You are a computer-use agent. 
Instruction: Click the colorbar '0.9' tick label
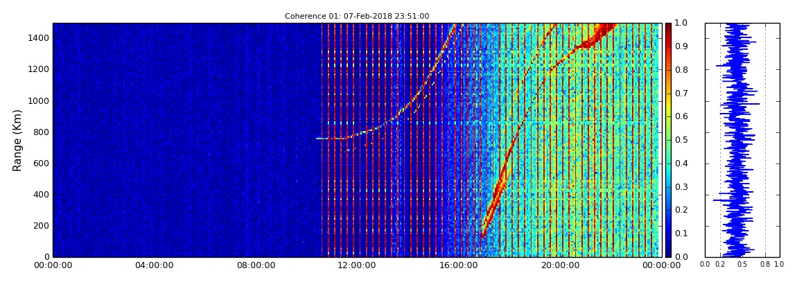tap(681, 46)
